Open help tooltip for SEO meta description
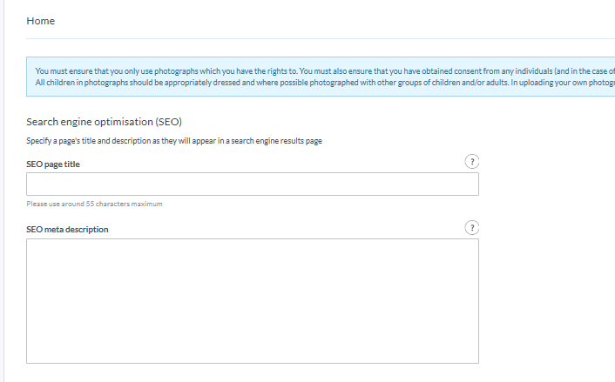This screenshot has width=615, height=382. (x=471, y=228)
